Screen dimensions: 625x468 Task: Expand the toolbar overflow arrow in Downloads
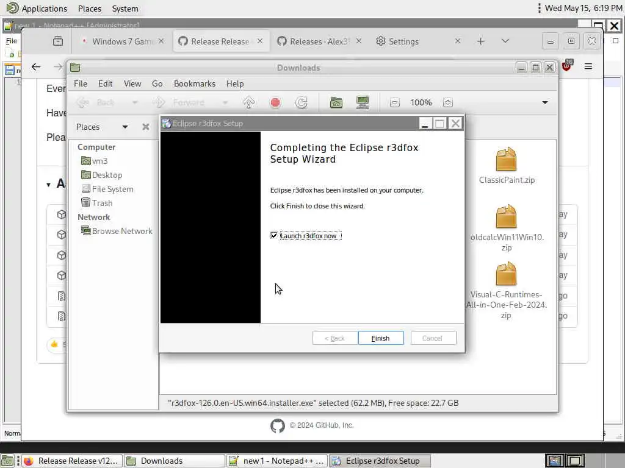coord(545,102)
